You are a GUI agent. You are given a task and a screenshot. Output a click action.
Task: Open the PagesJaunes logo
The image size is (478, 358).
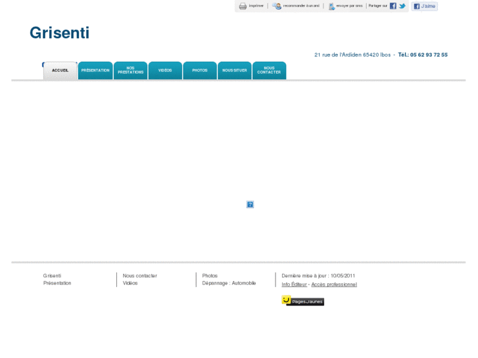click(x=302, y=301)
